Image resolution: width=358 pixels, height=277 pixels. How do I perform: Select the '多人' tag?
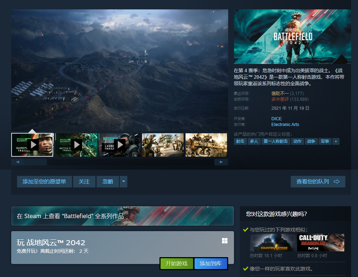pos(254,141)
